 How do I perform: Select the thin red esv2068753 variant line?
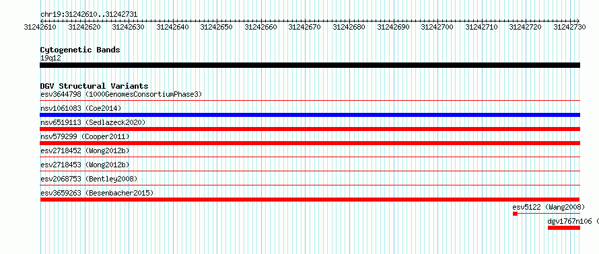tap(310, 185)
